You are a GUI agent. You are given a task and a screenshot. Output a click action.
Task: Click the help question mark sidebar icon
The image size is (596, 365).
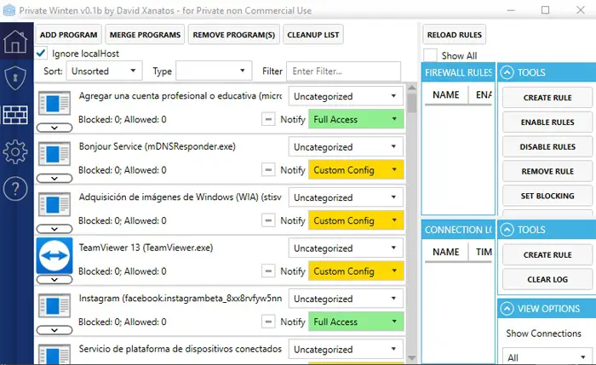click(x=15, y=190)
